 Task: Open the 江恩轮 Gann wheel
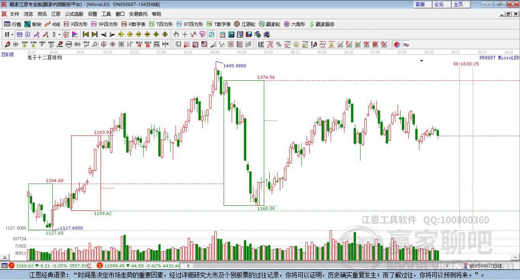click(x=245, y=24)
